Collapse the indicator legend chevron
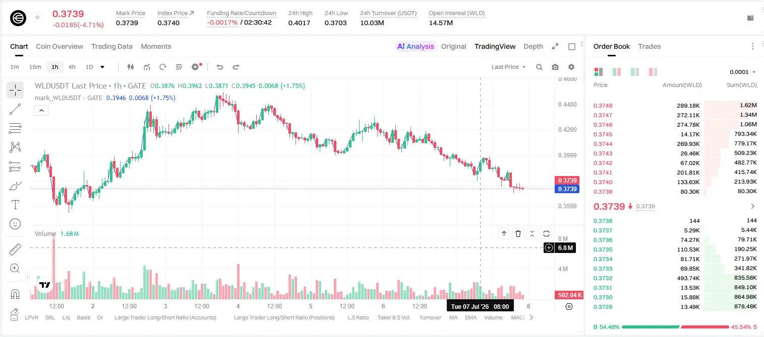Image resolution: width=764 pixels, height=337 pixels. (41, 110)
